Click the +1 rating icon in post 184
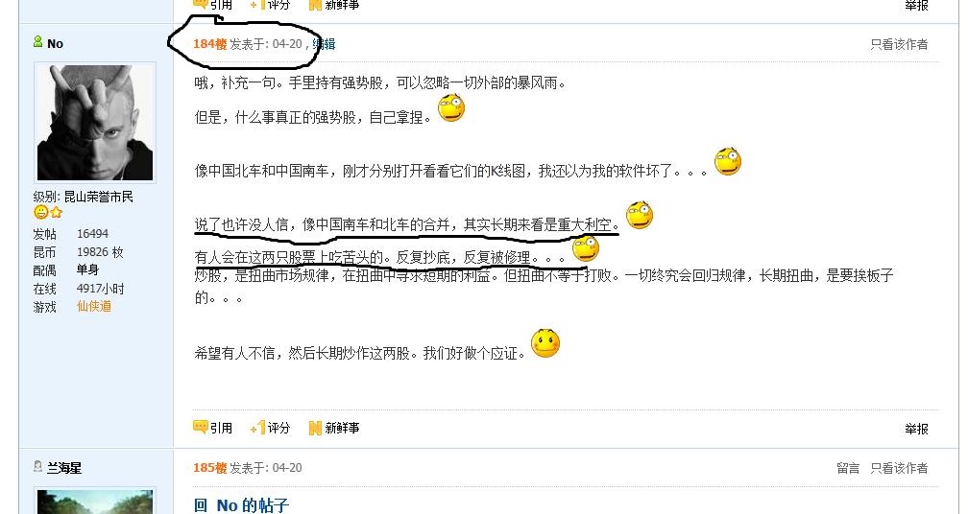This screenshot has height=514, width=968. (x=257, y=427)
